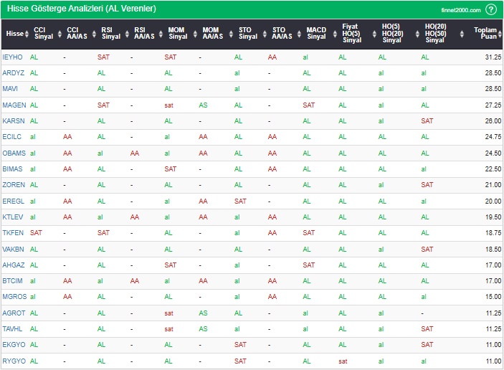504x370 pixels.
Task: Select ECILC total score 24.75
Action: (493, 137)
